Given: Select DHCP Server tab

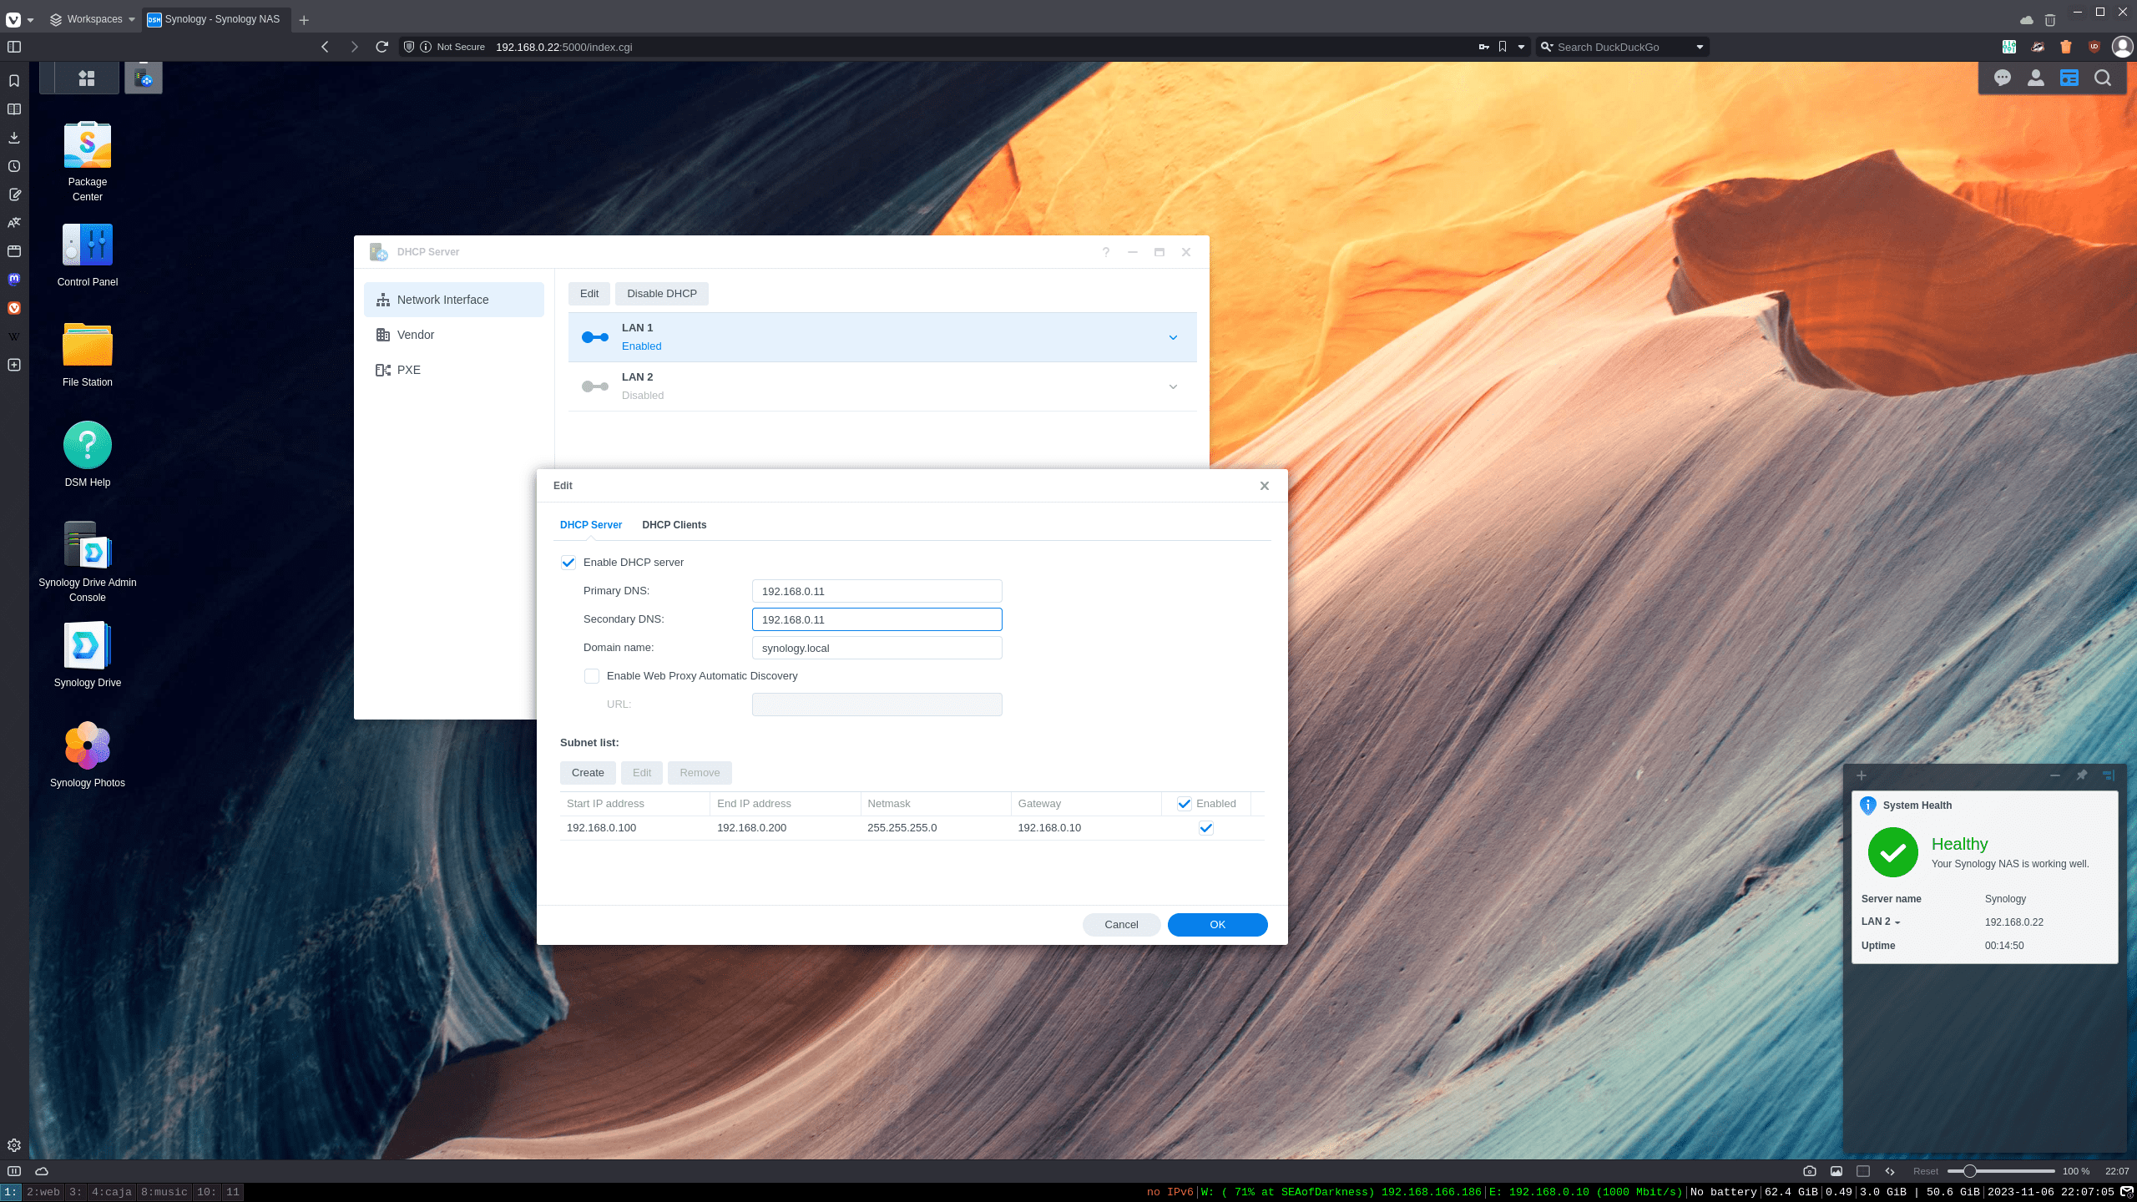Looking at the screenshot, I should point(590,524).
